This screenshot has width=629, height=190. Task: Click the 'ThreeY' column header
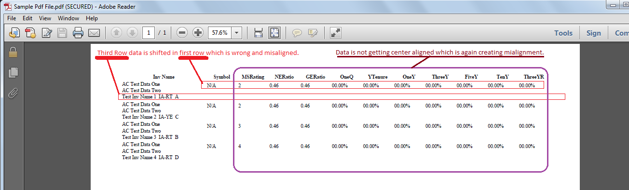click(x=440, y=77)
